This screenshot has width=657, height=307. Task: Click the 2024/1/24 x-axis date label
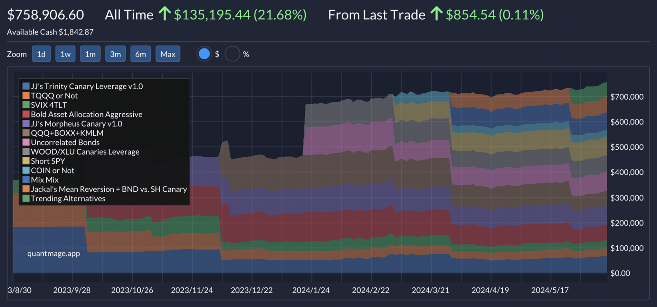311,290
